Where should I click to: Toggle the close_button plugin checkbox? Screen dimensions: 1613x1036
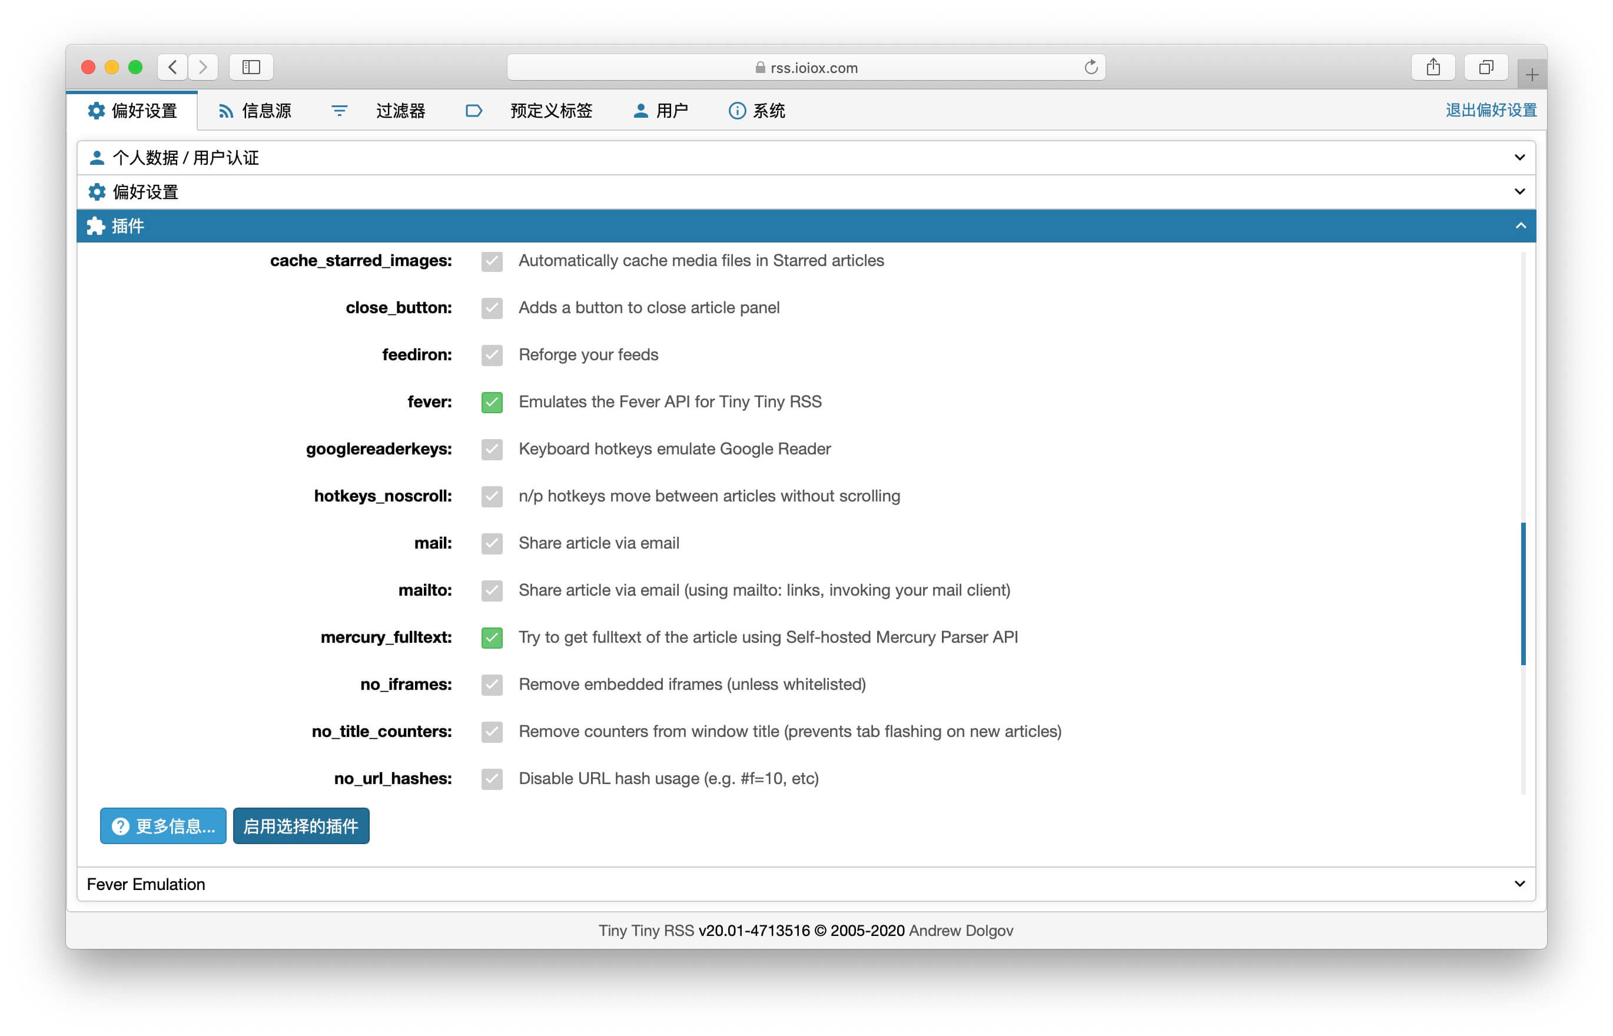(492, 308)
